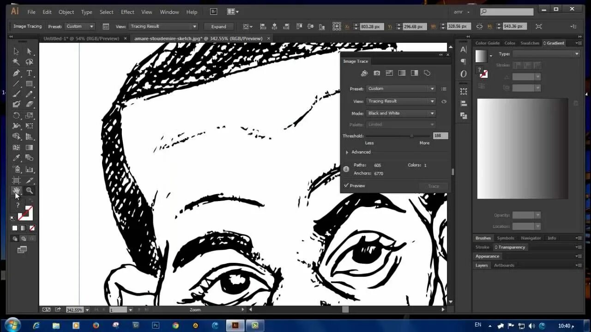Select the Eyedropper tool
The height and width of the screenshot is (332, 591).
[x=16, y=159]
